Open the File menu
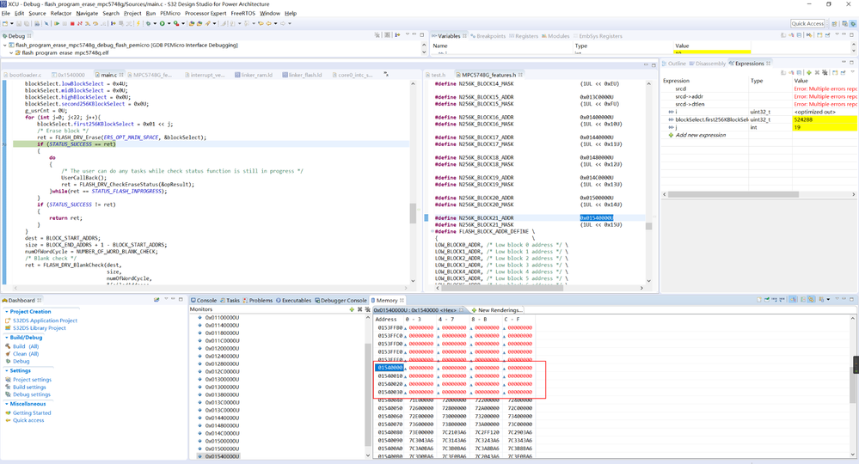Viewport: 859px width, 464px height. [5, 13]
